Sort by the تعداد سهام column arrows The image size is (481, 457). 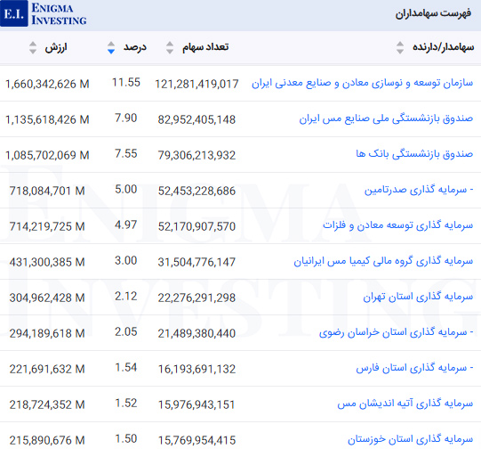point(170,47)
